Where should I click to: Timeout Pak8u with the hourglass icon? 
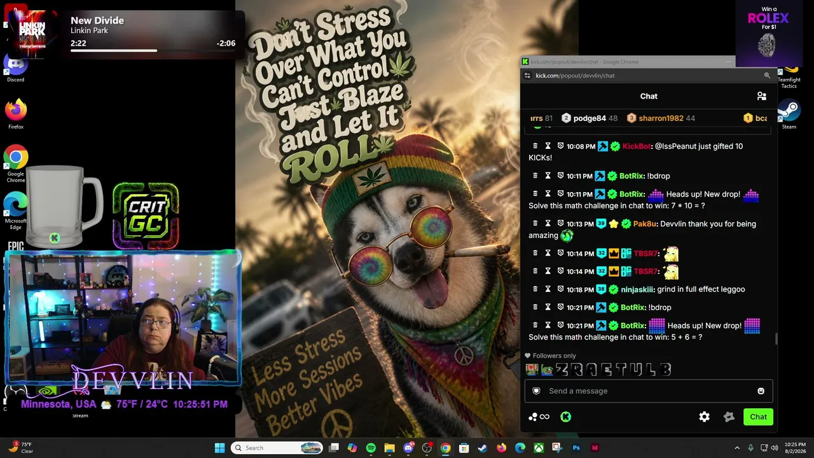pos(548,223)
